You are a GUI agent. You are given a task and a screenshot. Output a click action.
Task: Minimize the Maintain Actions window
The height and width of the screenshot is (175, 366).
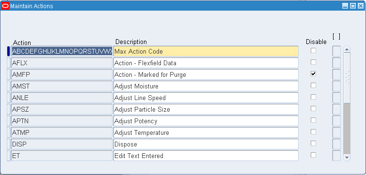(345, 6)
